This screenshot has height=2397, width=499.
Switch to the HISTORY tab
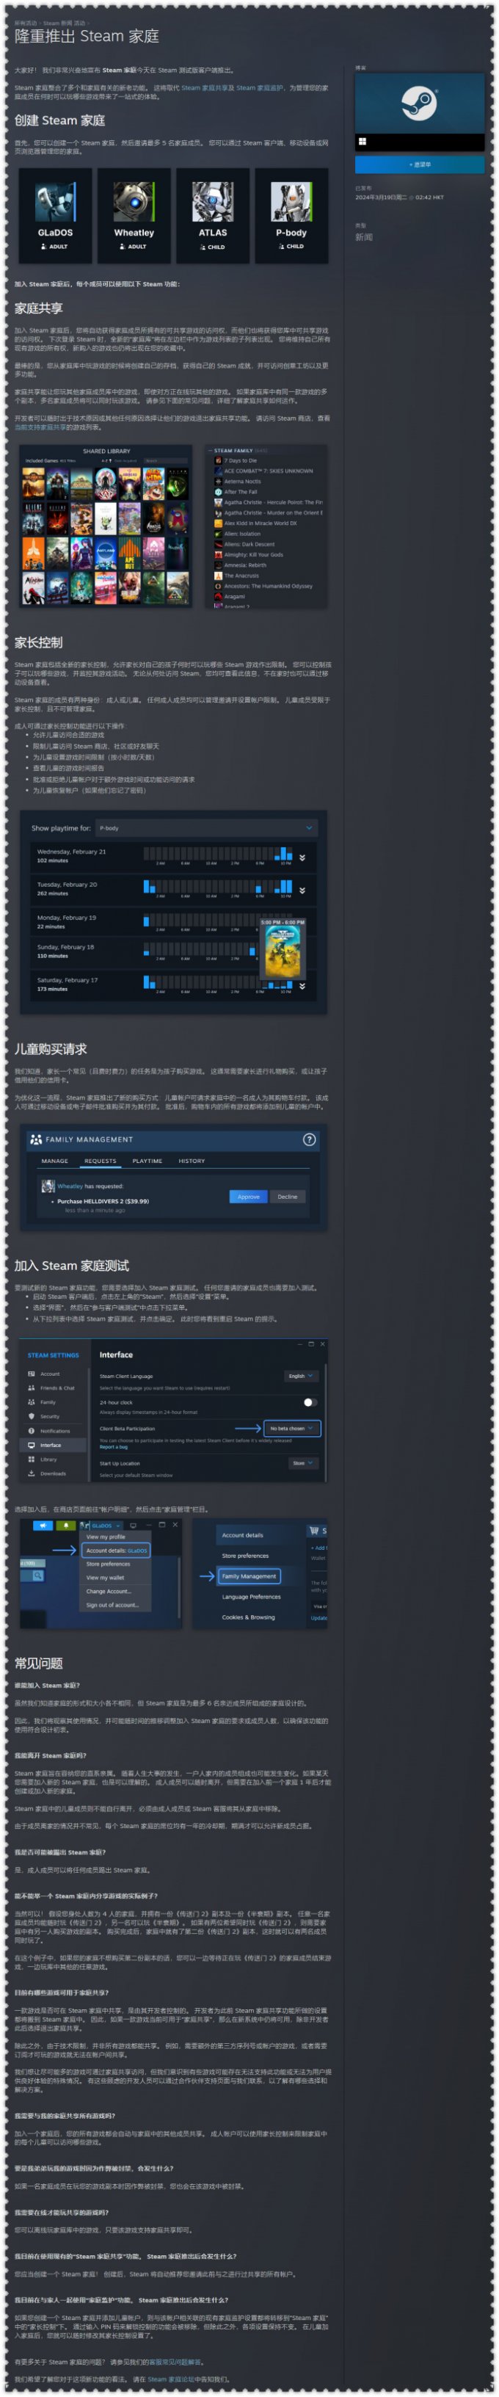[192, 1161]
